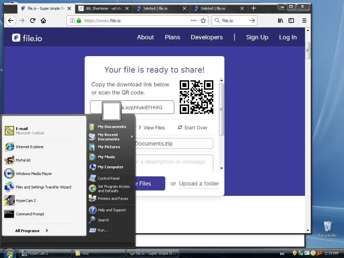Open Help and Support
Viewport: 344px width, 258px height.
click(x=111, y=210)
